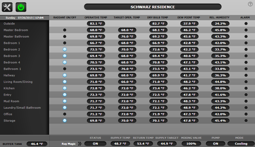This screenshot has height=147, width=255.
Task: Click the Bathroom 1 alarm indicator
Action: 246,69
